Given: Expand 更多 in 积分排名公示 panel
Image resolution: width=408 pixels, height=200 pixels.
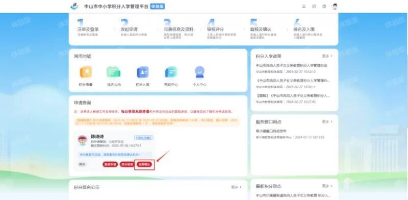Looking at the screenshot, I should [236, 187].
